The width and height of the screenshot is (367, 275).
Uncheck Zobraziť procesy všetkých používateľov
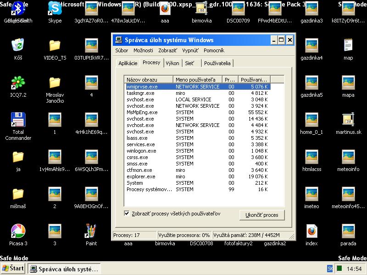(127, 213)
